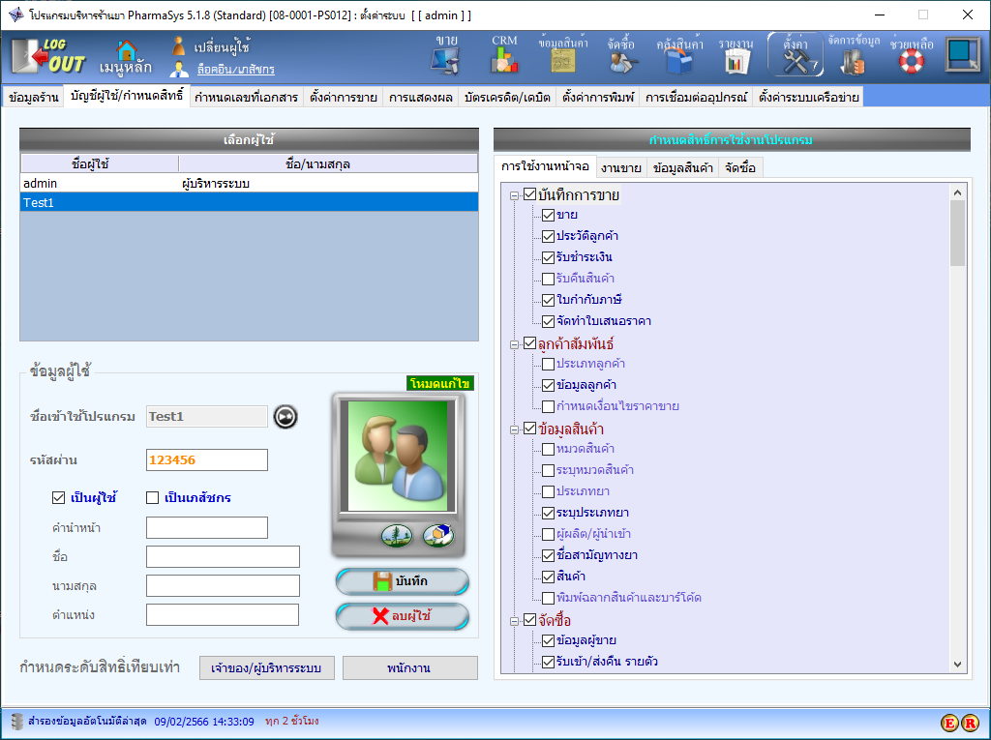Open the CRM toolbar icon
The width and height of the screenshot is (991, 740).
tap(504, 61)
